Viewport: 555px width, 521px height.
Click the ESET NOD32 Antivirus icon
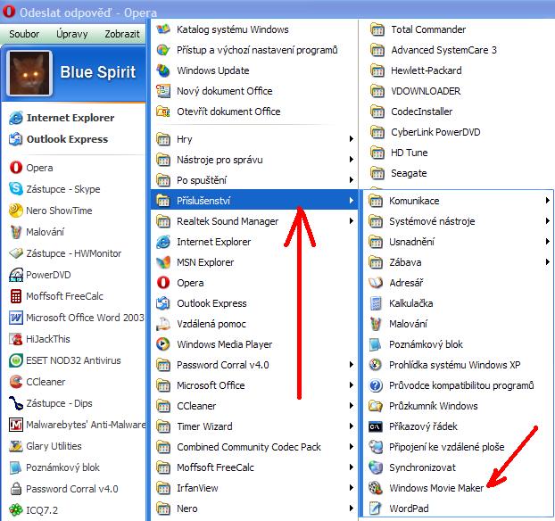(x=16, y=360)
